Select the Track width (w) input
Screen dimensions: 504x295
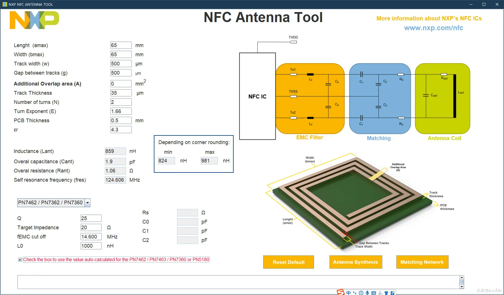pos(121,64)
